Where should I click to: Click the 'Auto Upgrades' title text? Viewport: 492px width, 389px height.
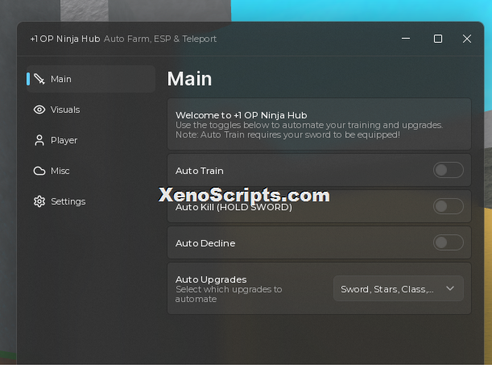pyautogui.click(x=211, y=279)
